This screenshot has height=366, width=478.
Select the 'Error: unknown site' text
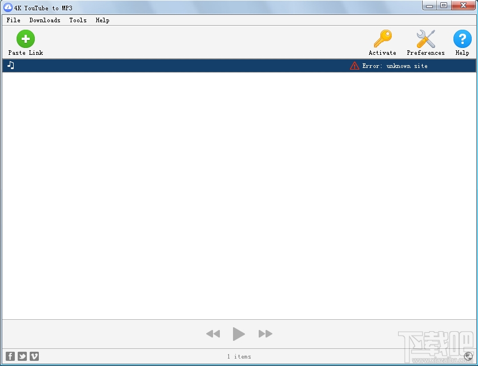395,66
